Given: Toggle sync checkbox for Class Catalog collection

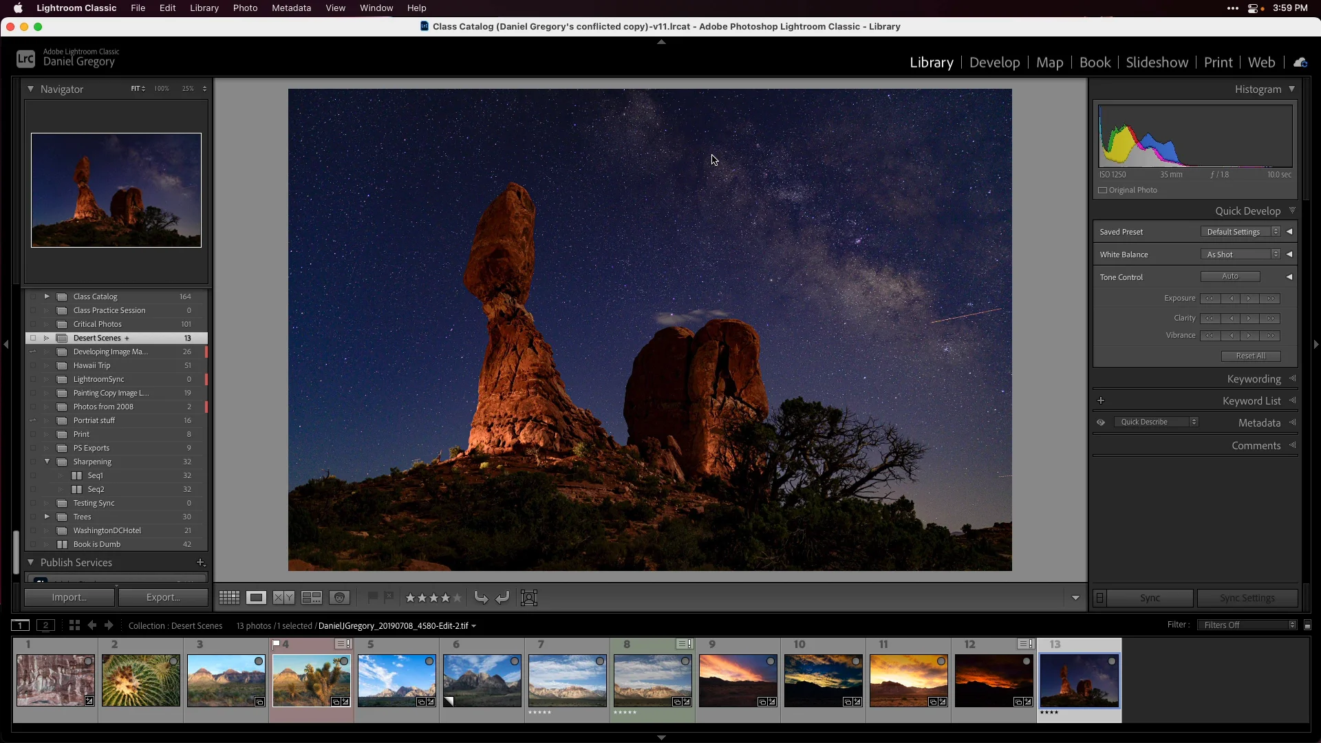Looking at the screenshot, I should click(x=32, y=297).
